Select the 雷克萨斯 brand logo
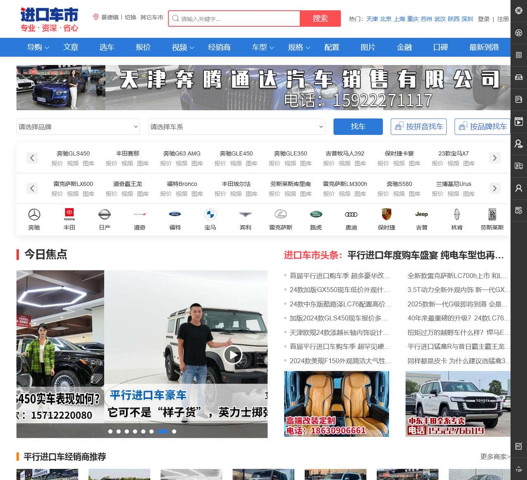This screenshot has width=527, height=480. 281,214
